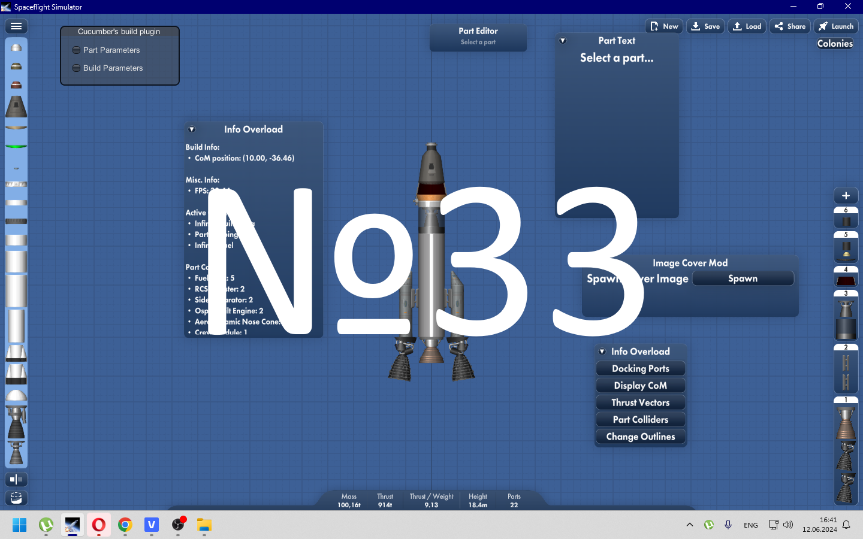863x539 pixels.
Task: Open Opera from the taskbar
Action: click(x=99, y=525)
